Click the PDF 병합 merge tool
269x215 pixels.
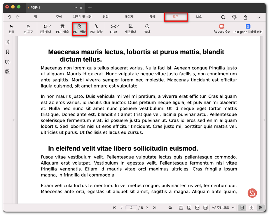[79, 29]
